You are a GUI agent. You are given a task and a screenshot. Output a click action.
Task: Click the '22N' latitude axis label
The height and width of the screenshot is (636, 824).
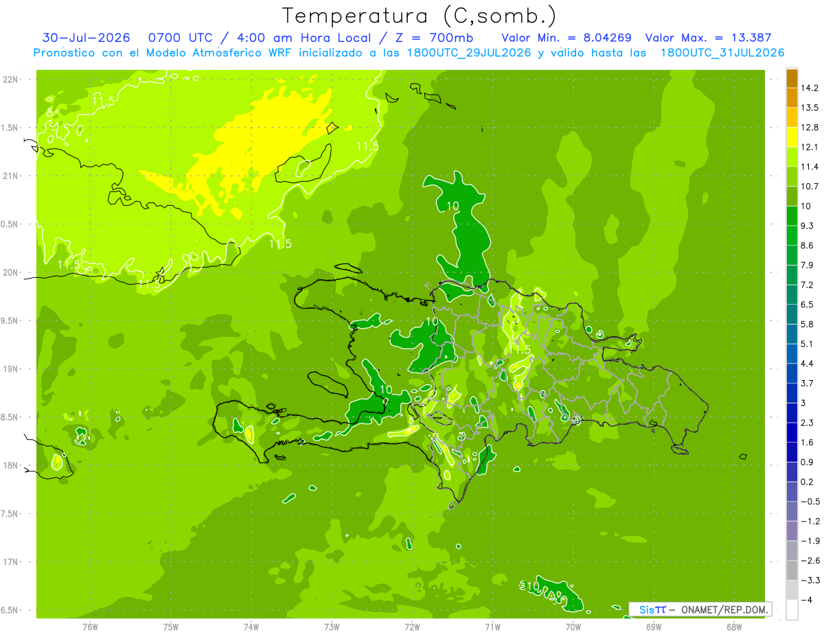tap(10, 80)
